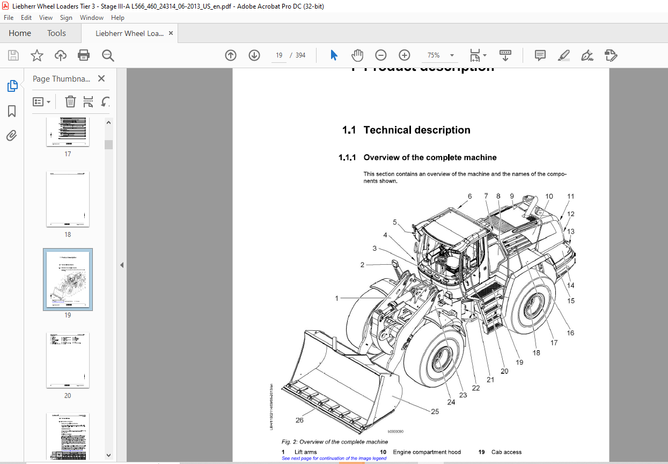The image size is (668, 464).
Task: Delete selected page with the trash icon
Action: (70, 102)
